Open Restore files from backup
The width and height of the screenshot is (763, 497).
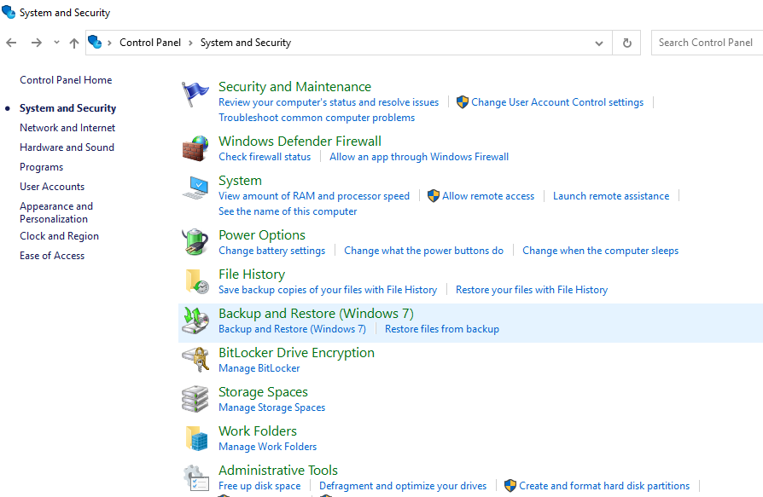coord(442,329)
